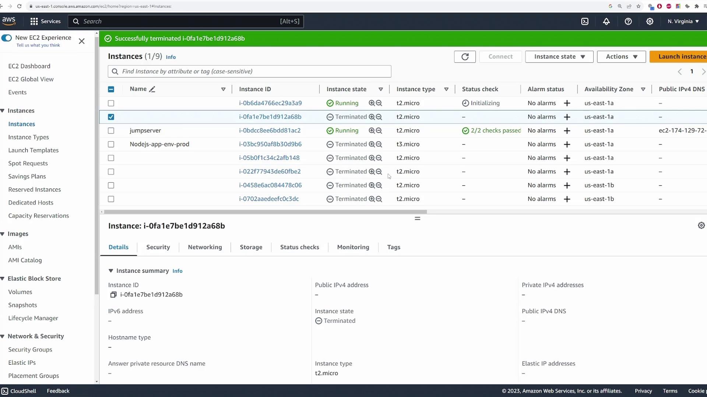Screen dimensions: 707x397
Task: Zoom out filter on i-0458e6ac084478c06 state
Action: (379, 185)
